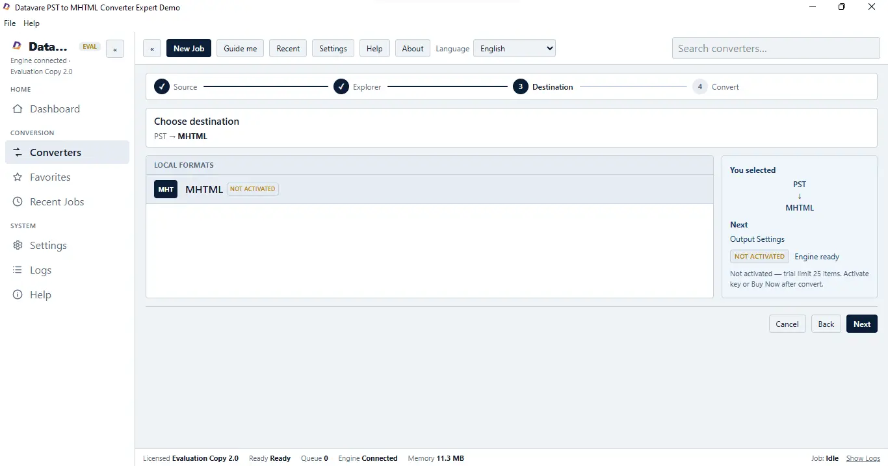The image size is (888, 466).
Task: Click the Convert step label
Action: pyautogui.click(x=725, y=87)
